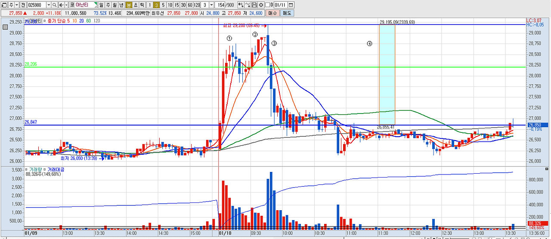Click the 294,669백만 trading value text
Screen dimensions: 551x239
click(137, 13)
